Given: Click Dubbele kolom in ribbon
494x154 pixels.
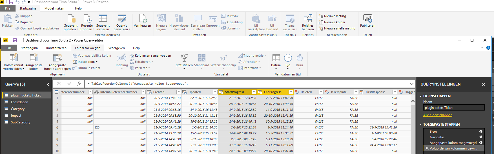Looking at the screenshot, I should click(86, 68).
